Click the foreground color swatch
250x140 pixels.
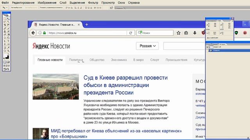[x=5, y=55]
